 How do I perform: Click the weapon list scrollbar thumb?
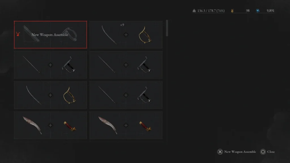pyautogui.click(x=167, y=28)
